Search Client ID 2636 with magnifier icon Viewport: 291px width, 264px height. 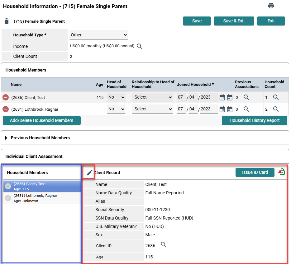[x=164, y=245]
